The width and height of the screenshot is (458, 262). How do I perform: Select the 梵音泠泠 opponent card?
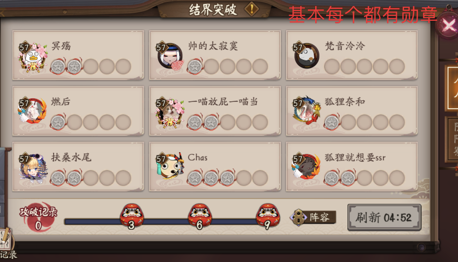[352, 55]
